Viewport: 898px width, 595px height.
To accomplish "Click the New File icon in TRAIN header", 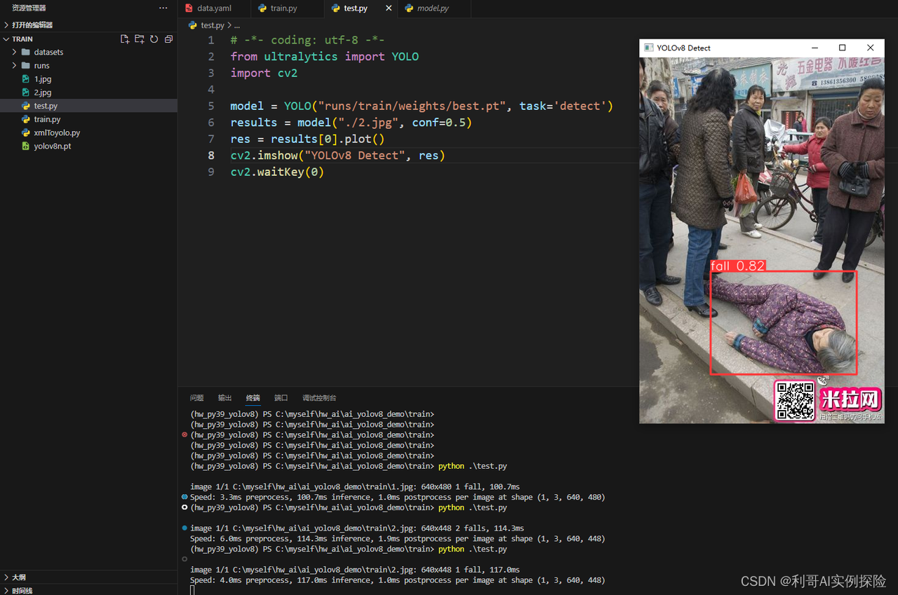I will coord(125,39).
